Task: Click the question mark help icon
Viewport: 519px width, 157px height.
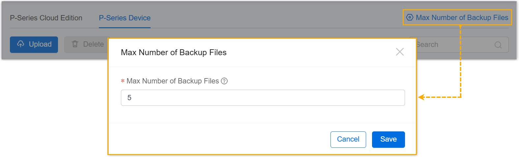Action: point(224,81)
